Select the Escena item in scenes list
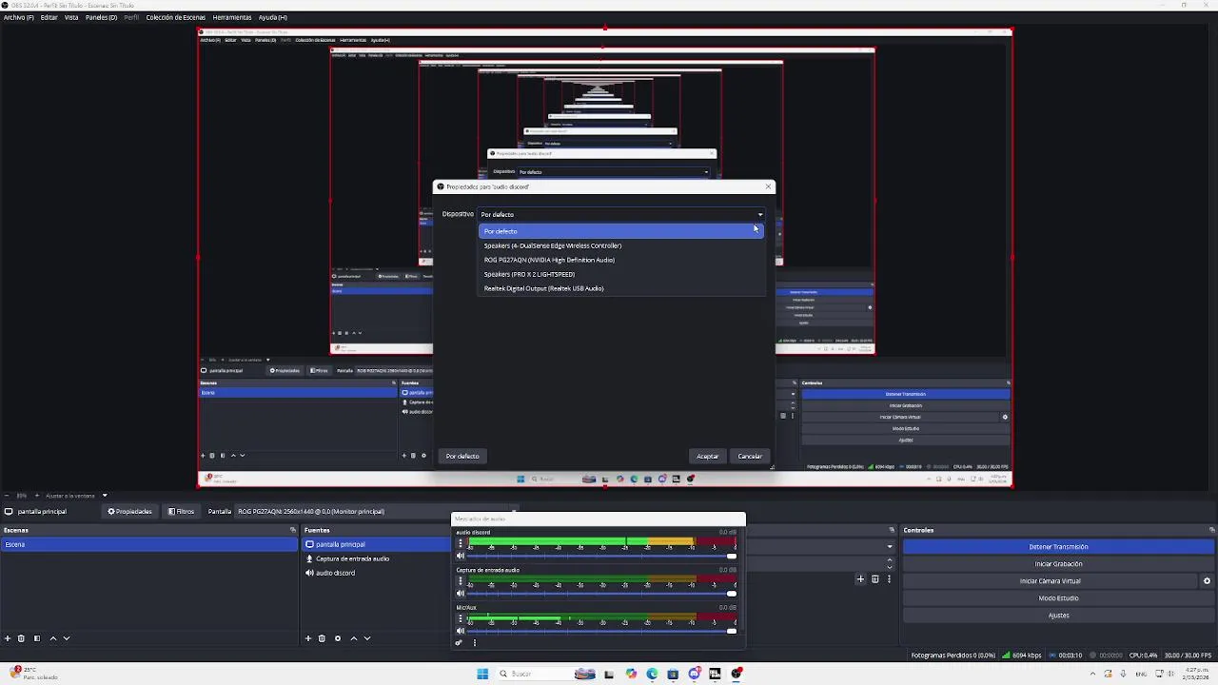Image resolution: width=1218 pixels, height=685 pixels. pos(149,544)
